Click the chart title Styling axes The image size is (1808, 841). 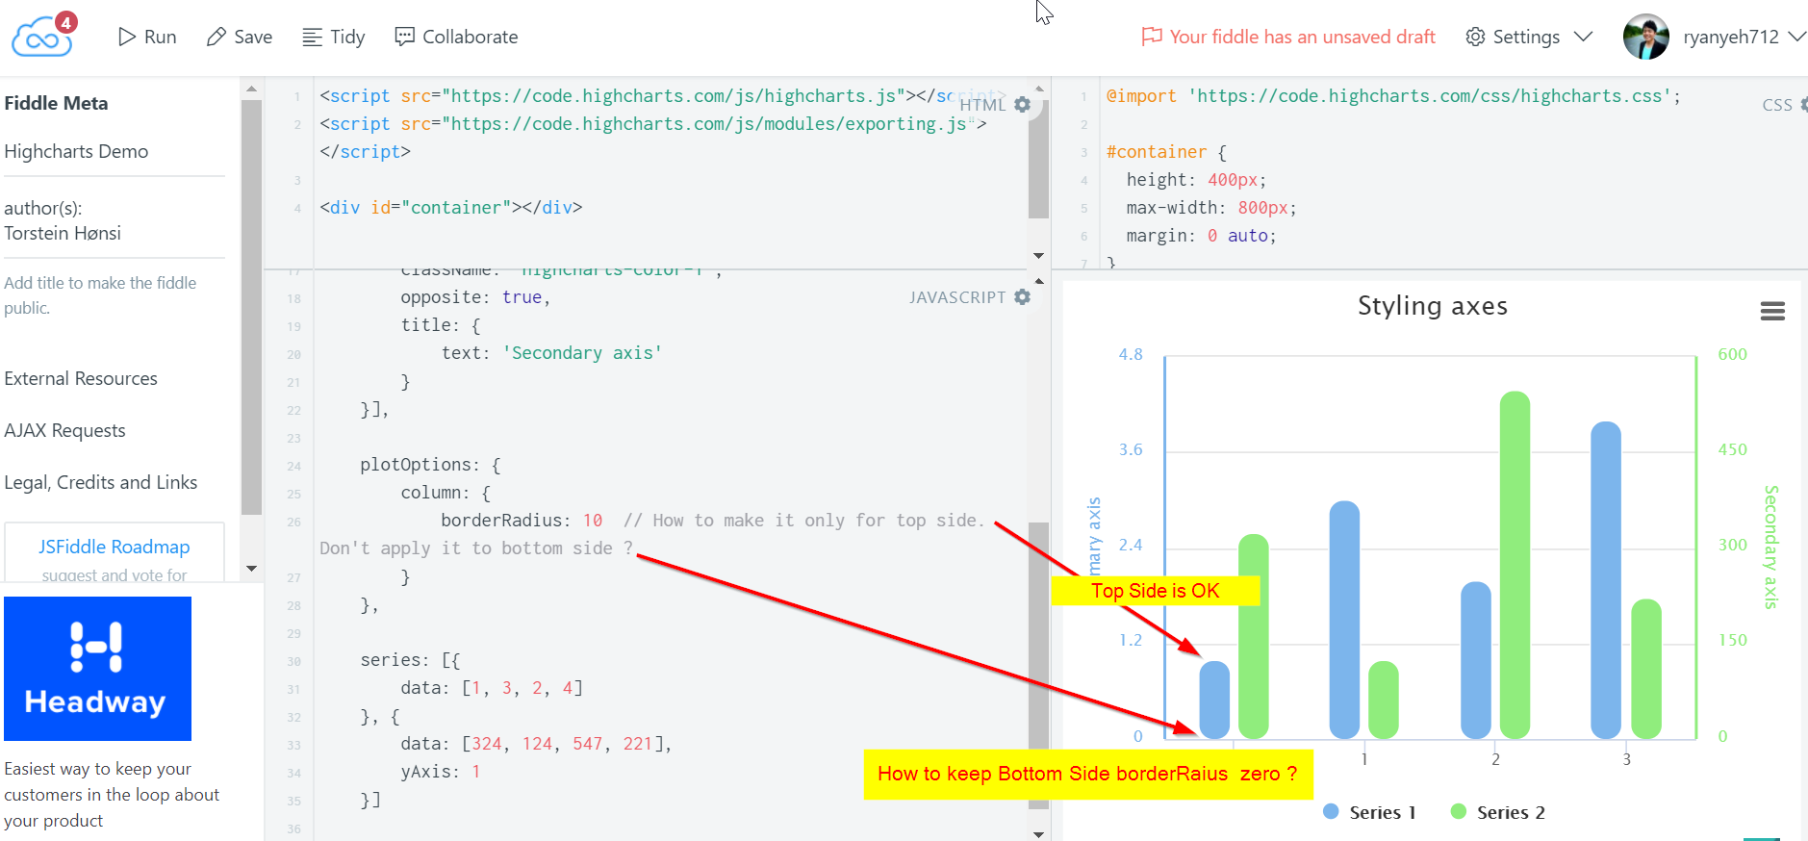[1433, 306]
